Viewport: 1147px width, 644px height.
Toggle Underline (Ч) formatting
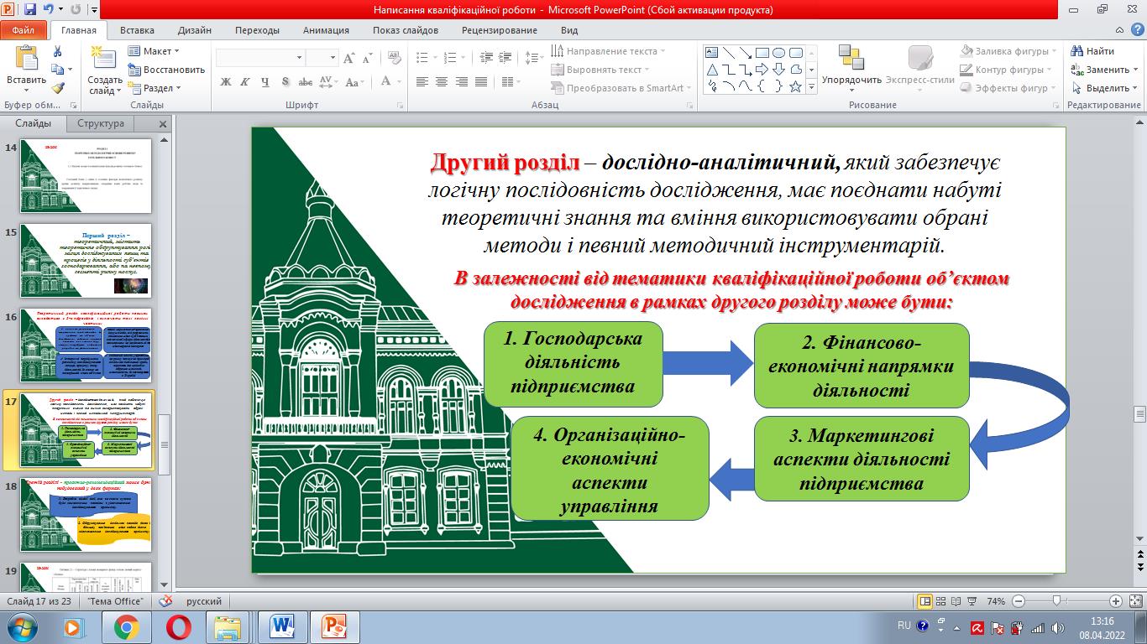[x=265, y=82]
